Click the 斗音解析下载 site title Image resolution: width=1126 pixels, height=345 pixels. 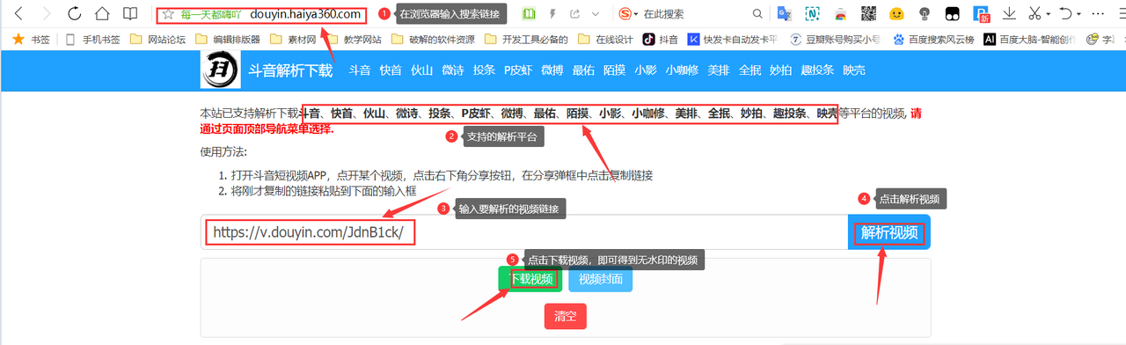click(290, 70)
